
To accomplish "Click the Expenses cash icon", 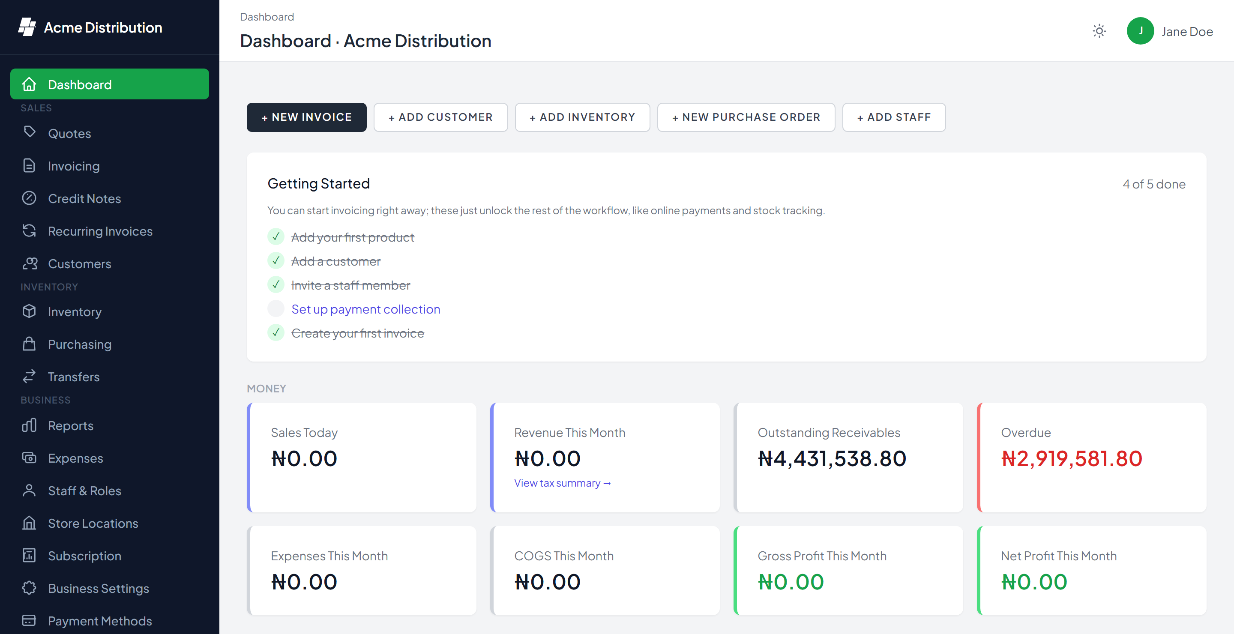I will (x=29, y=458).
